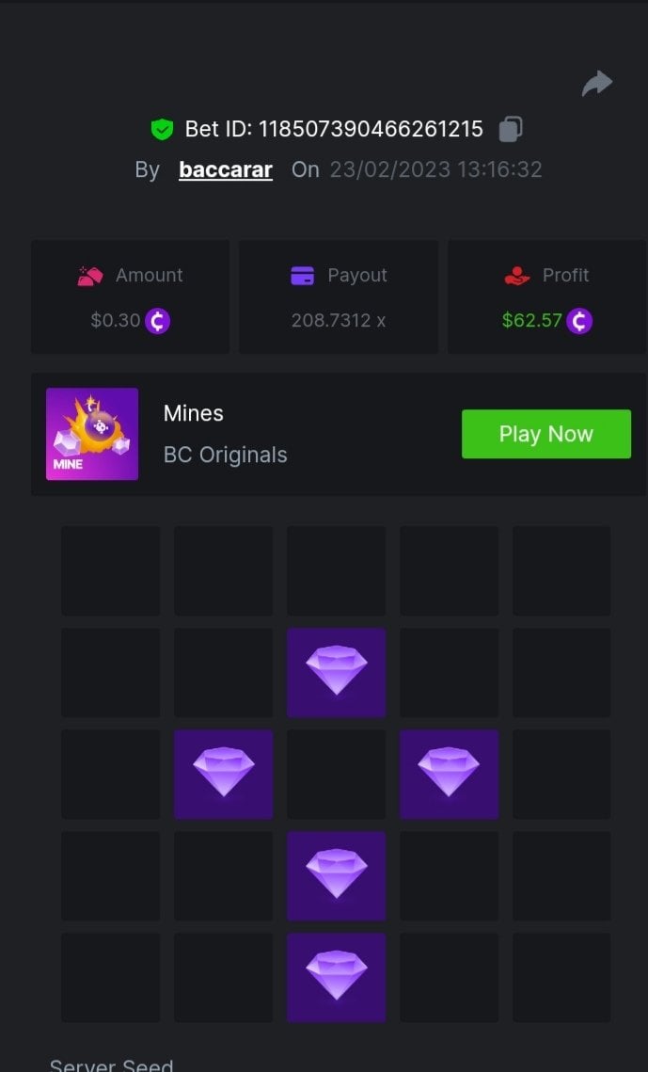Click the empty center grid tile
Viewport: 648px width, 1072px height.
click(x=336, y=774)
